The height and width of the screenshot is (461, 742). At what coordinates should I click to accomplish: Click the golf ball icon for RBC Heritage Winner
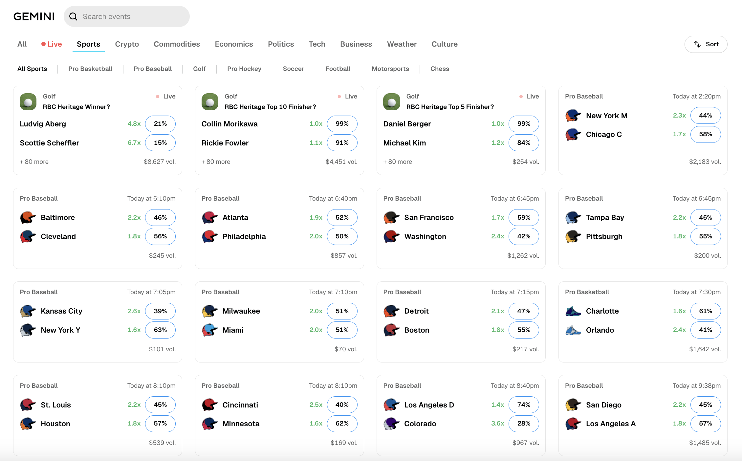pyautogui.click(x=28, y=102)
